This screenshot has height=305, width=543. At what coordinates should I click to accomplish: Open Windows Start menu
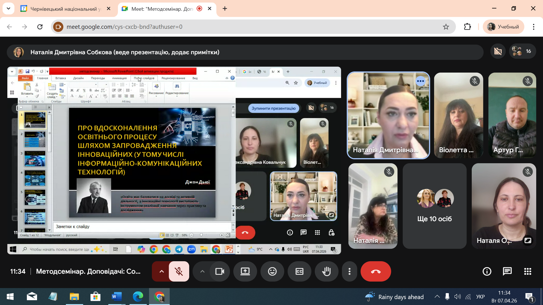10,297
